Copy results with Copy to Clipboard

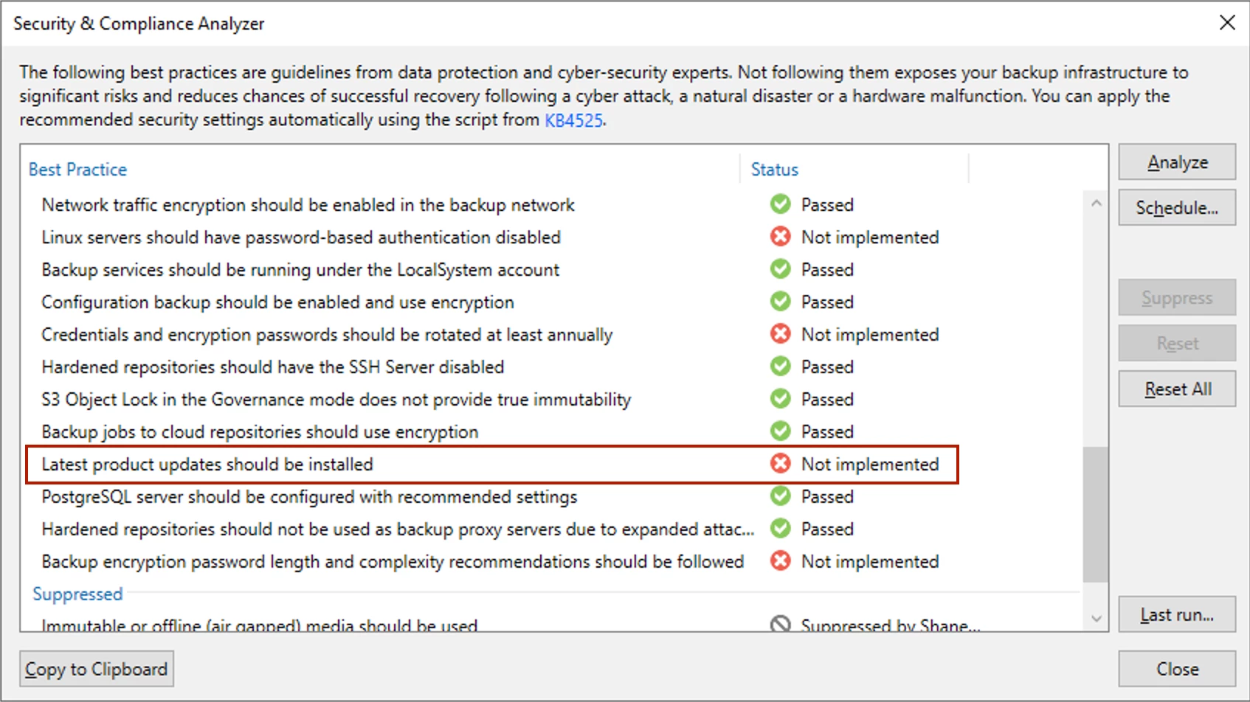(97, 669)
